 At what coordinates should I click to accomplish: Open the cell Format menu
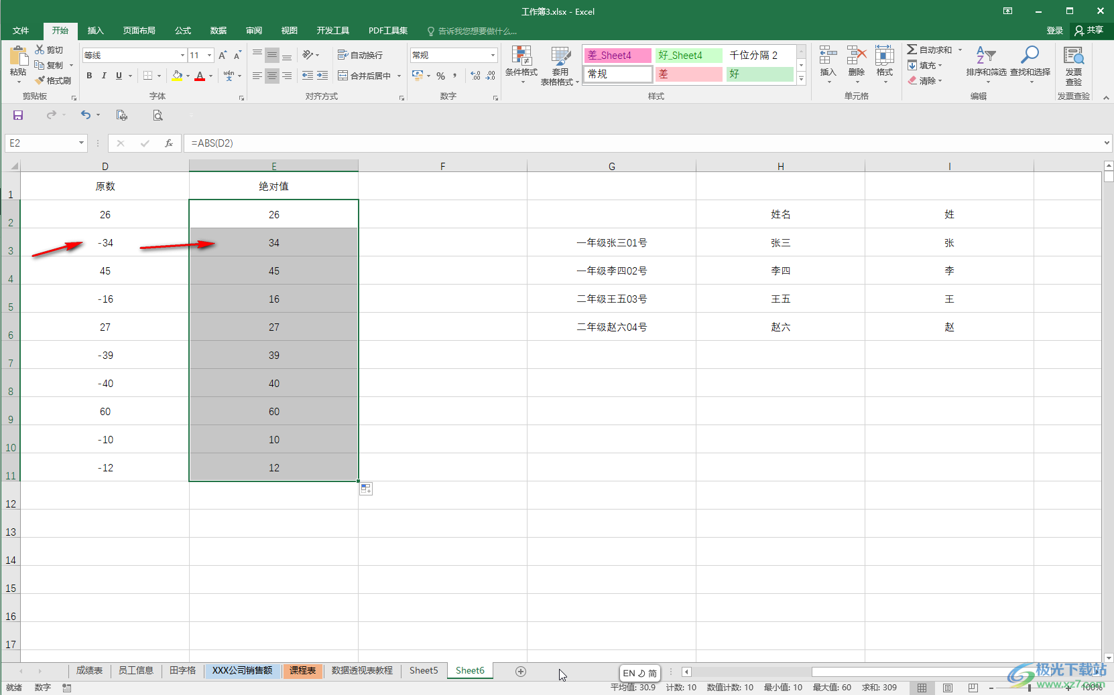point(885,64)
